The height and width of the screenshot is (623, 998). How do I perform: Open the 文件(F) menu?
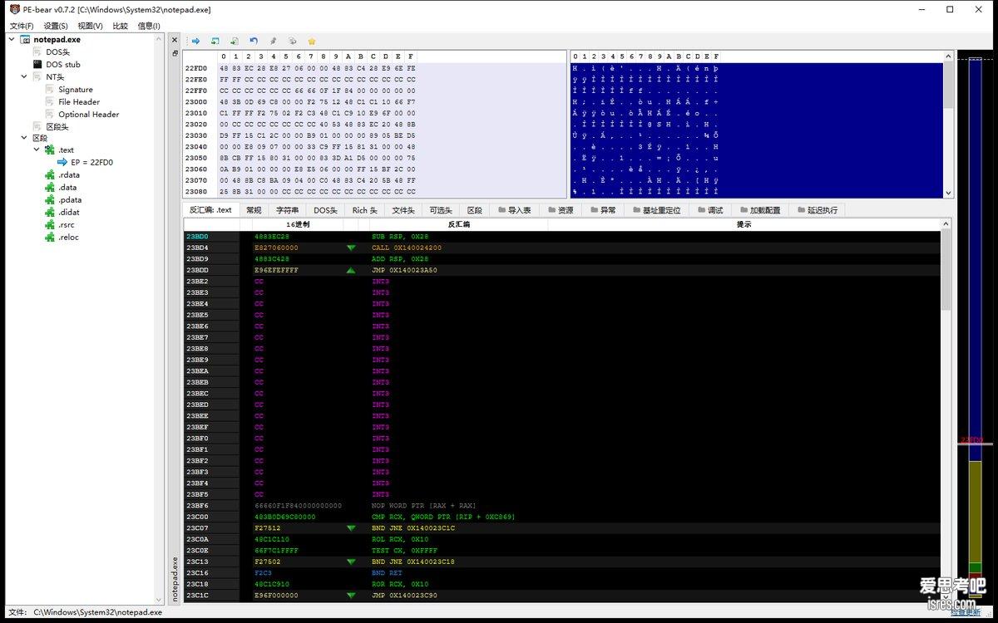(22, 26)
